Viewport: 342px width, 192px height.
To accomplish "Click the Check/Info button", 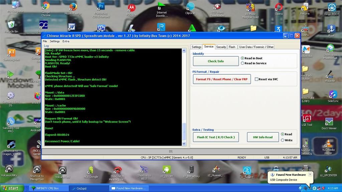I will tap(216, 61).
